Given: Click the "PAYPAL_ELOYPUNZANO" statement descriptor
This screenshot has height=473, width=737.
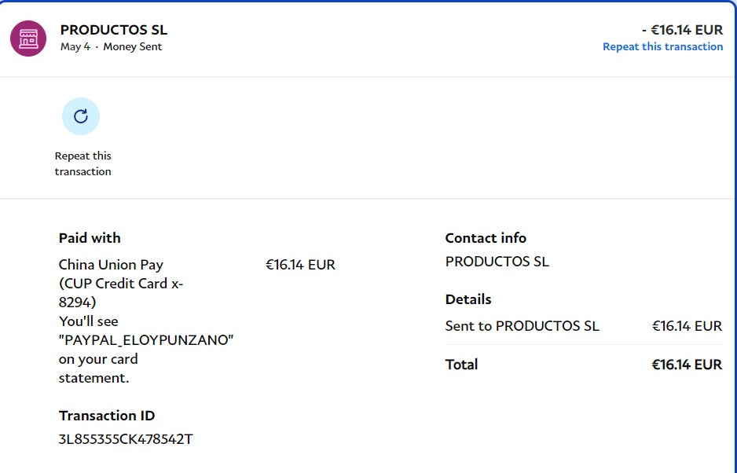Looking at the screenshot, I should pyautogui.click(x=146, y=340).
